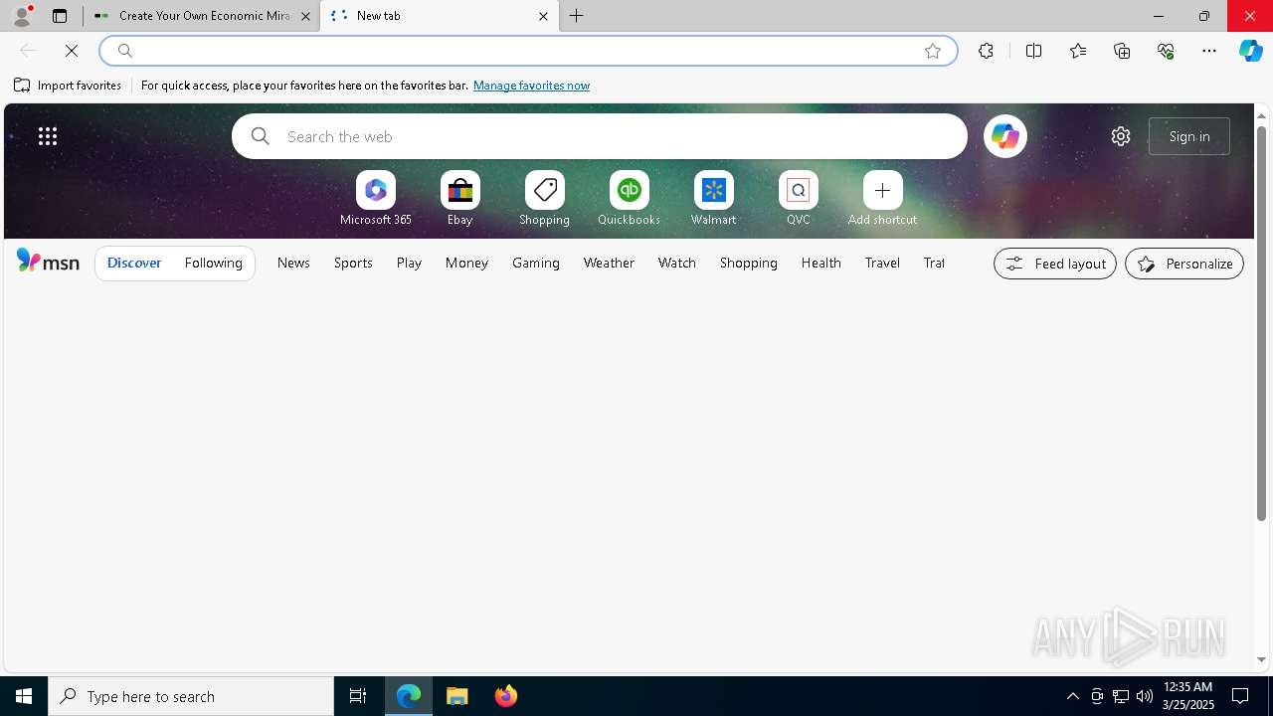Click Import favorites on the favorites bar
Viewport: 1273px width, 716px height.
(68, 86)
